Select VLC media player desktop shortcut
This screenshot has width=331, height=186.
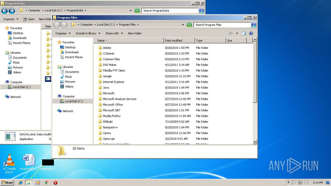[9, 164]
